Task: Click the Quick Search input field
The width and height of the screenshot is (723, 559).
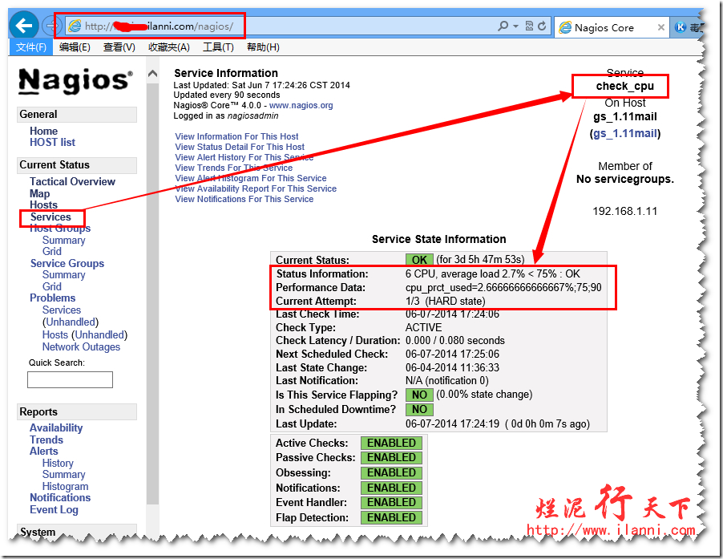Action: click(70, 379)
